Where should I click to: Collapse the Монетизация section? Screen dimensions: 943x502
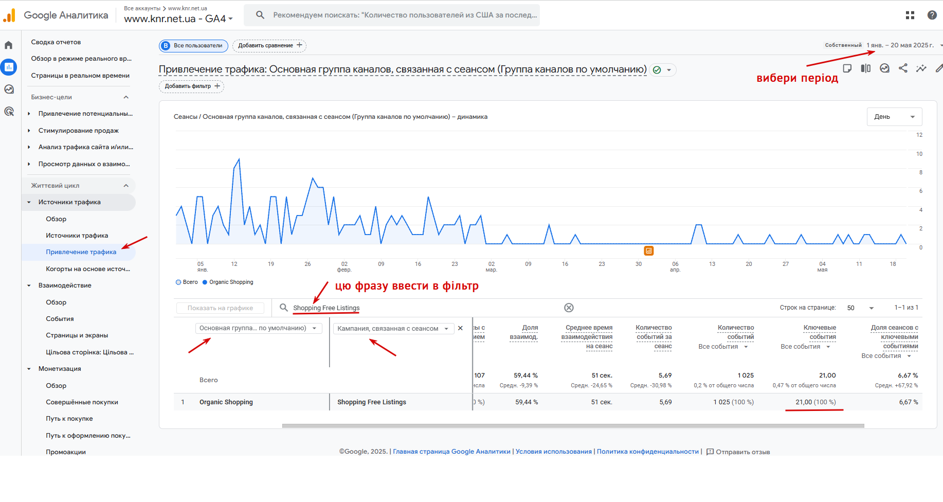pyautogui.click(x=29, y=369)
